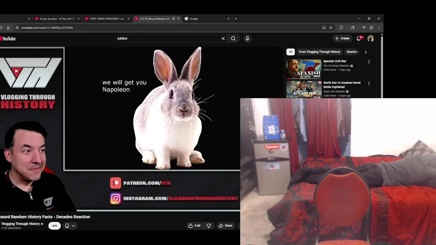
Task: Go to browser home button
Action: pos(8,28)
